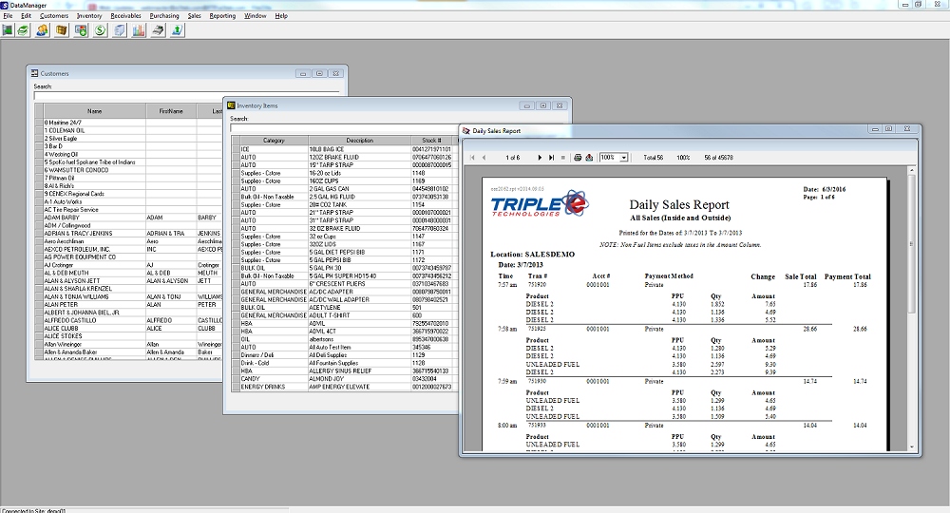This screenshot has width=950, height=513.
Task: Click the stop loading icon in report toolbar
Action: 562,158
